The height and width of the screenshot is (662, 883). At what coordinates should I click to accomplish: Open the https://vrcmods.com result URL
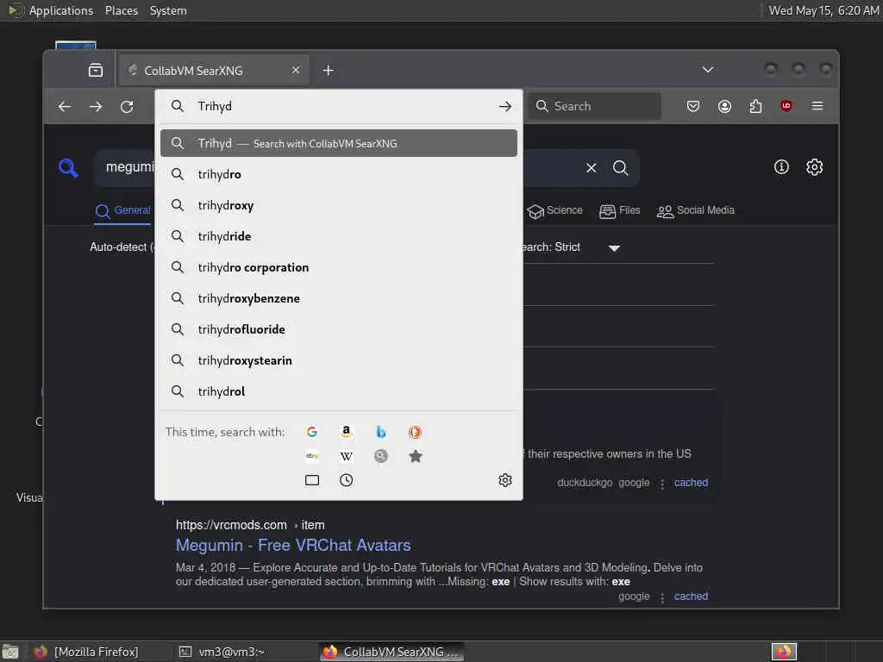tap(250, 525)
